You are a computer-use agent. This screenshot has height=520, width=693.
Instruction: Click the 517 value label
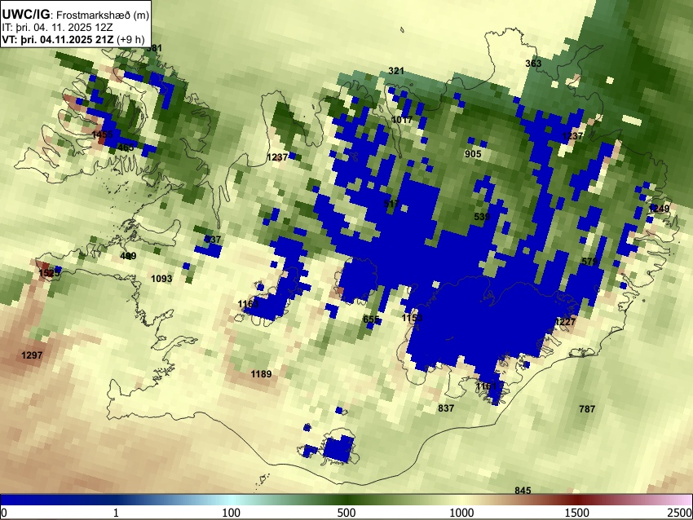(x=391, y=204)
